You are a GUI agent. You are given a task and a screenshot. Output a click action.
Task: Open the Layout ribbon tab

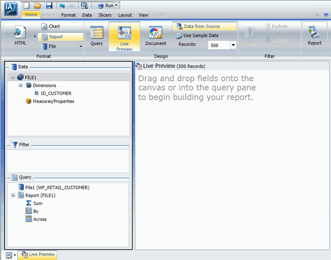(x=125, y=15)
